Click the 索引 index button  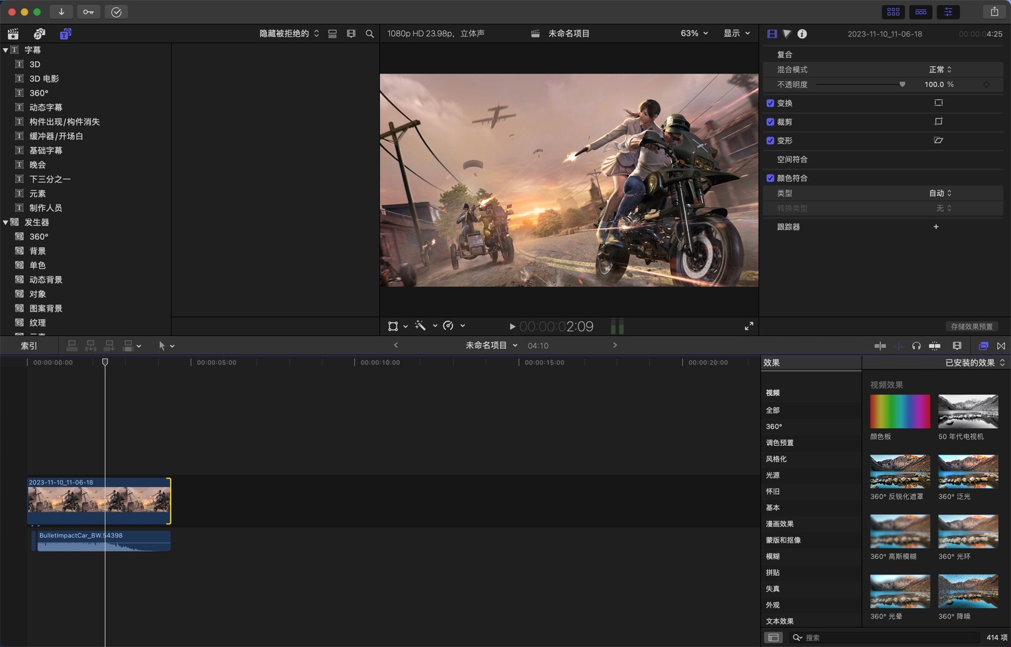click(x=29, y=345)
